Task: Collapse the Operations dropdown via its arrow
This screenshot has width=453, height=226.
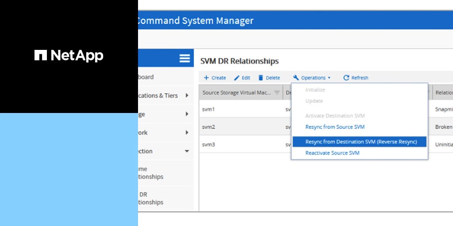Action: click(x=329, y=78)
